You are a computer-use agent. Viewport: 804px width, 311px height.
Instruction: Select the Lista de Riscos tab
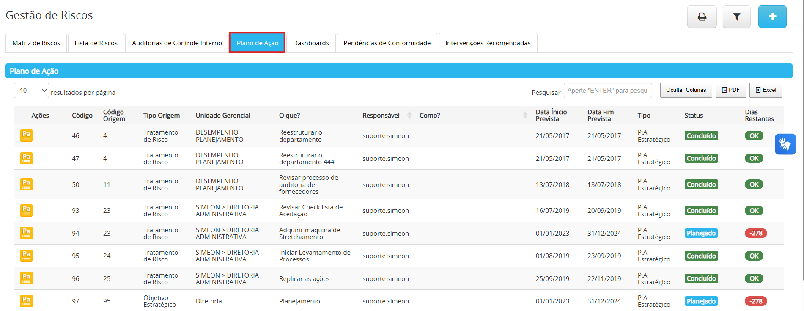pos(96,43)
